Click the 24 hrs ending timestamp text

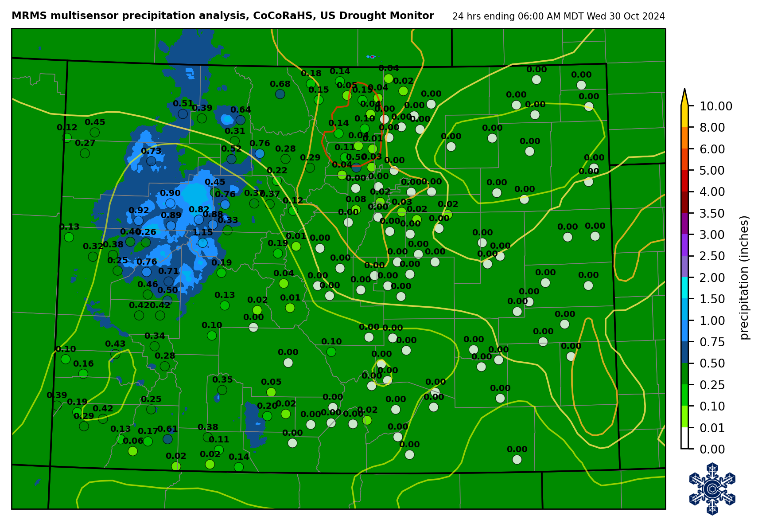tap(558, 16)
